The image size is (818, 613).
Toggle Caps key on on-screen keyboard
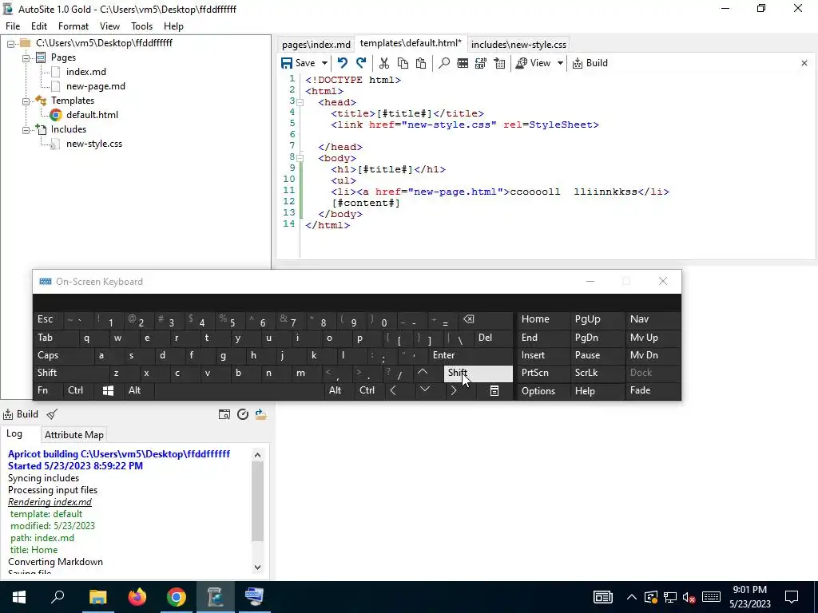[62, 355]
